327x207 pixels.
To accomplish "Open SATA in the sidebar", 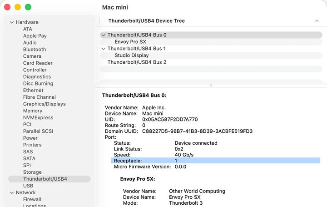I will click(29, 158).
